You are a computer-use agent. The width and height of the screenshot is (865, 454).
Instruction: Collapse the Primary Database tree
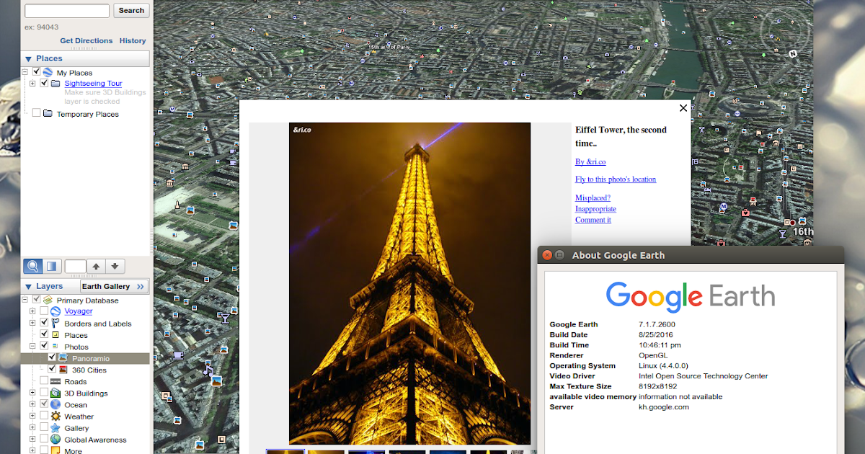tap(25, 300)
